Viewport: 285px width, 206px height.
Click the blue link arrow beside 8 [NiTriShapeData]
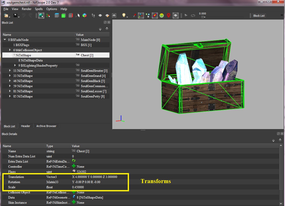point(74,197)
